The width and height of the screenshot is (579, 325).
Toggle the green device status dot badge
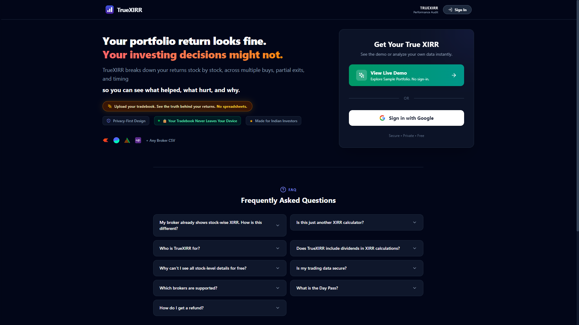click(x=159, y=121)
